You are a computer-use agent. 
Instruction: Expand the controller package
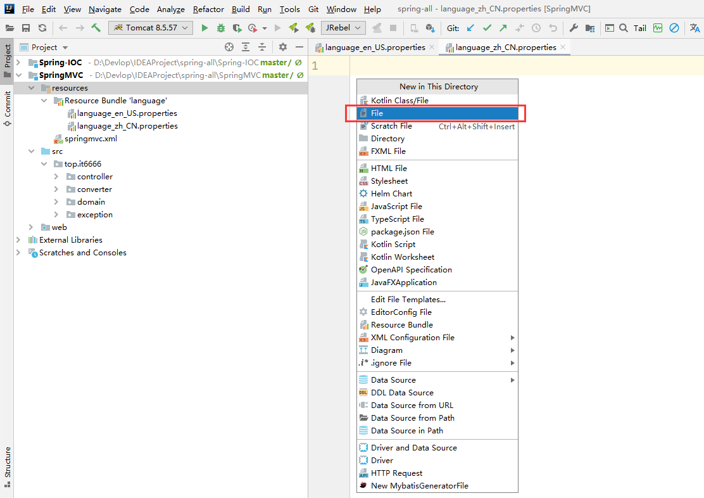(56, 177)
